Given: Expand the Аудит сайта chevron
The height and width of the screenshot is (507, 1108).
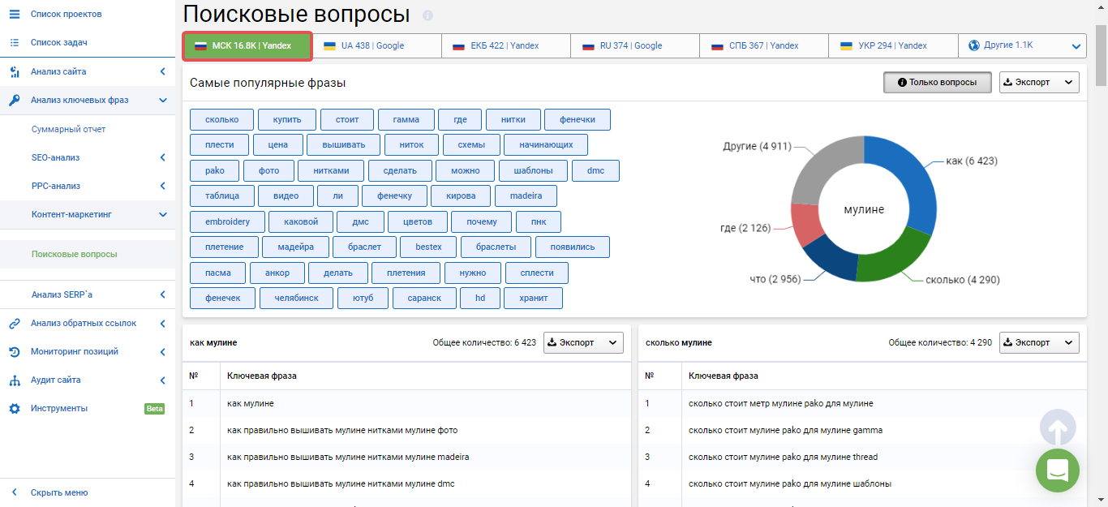Looking at the screenshot, I should point(162,380).
